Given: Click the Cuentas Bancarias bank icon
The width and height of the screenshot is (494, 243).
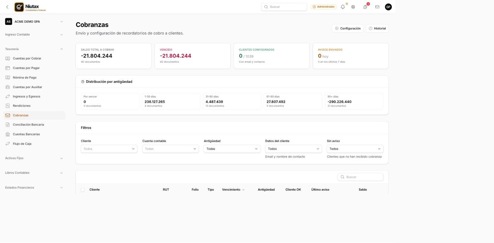Looking at the screenshot, I should (x=8, y=134).
